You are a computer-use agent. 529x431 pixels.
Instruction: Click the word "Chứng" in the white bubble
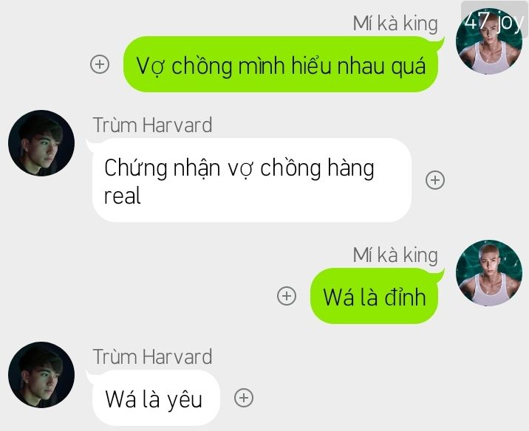[x=136, y=168]
